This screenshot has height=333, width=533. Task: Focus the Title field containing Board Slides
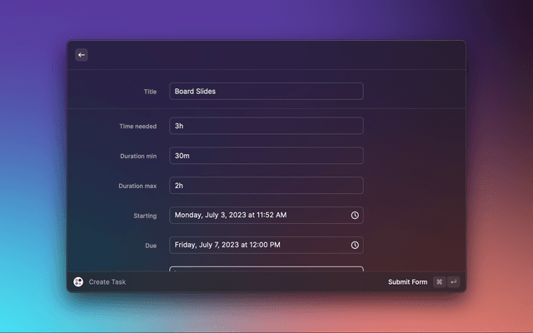266,92
